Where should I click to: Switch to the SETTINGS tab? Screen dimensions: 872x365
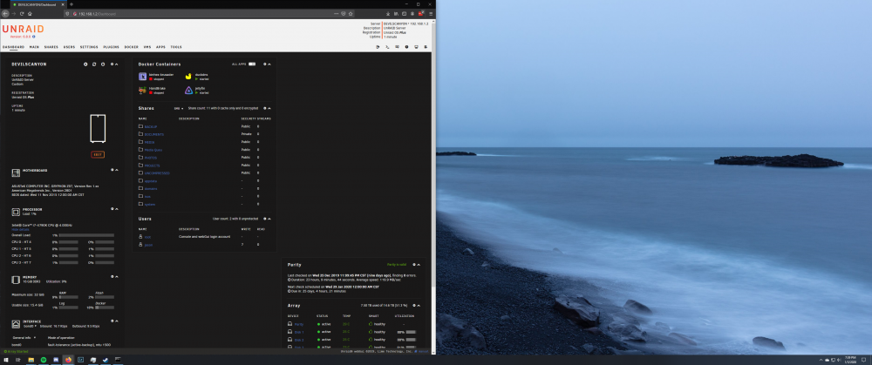[x=89, y=47]
